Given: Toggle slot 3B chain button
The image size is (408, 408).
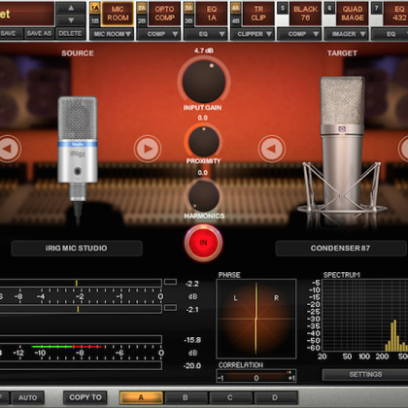Looking at the screenshot, I should (x=188, y=20).
